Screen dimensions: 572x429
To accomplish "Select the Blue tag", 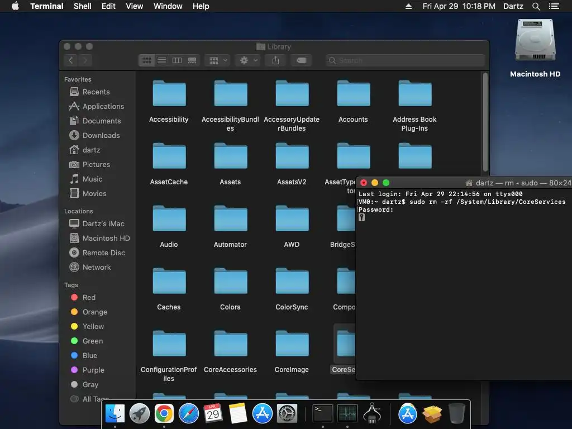I will [84, 356].
